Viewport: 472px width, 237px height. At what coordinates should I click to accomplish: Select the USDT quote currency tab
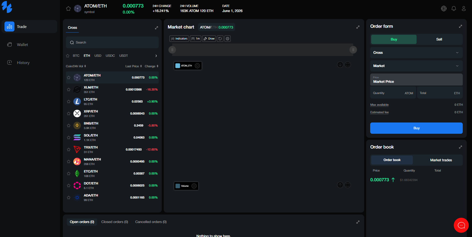point(124,56)
